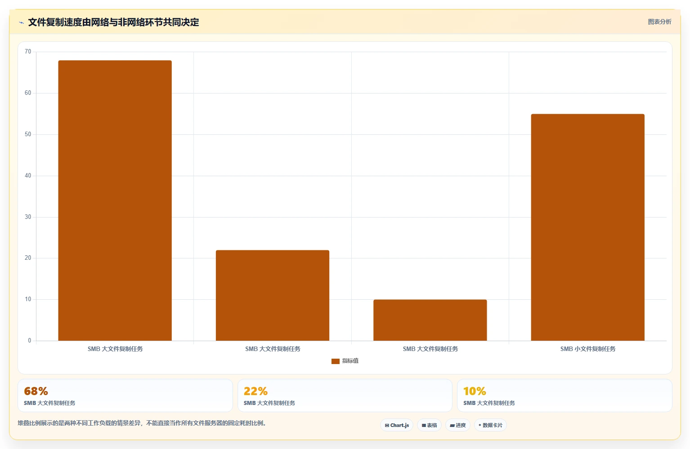The image size is (690, 449).
Task: Click the 表格 tag
Action: [x=429, y=425]
